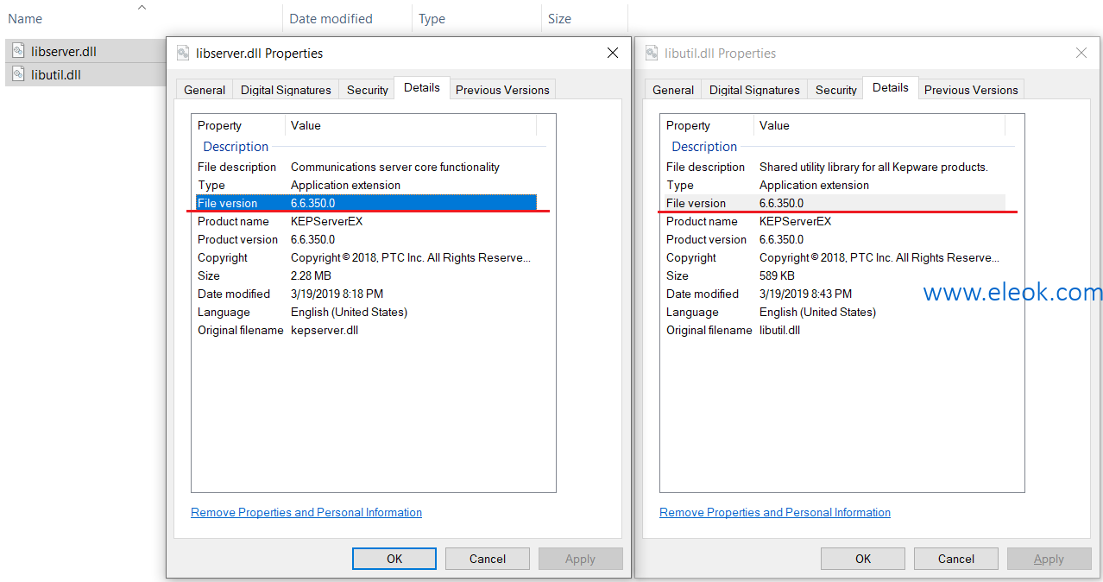Click Remove Properties link in libserver.dll dialog
Viewport: 1103px width, 582px height.
(x=306, y=512)
